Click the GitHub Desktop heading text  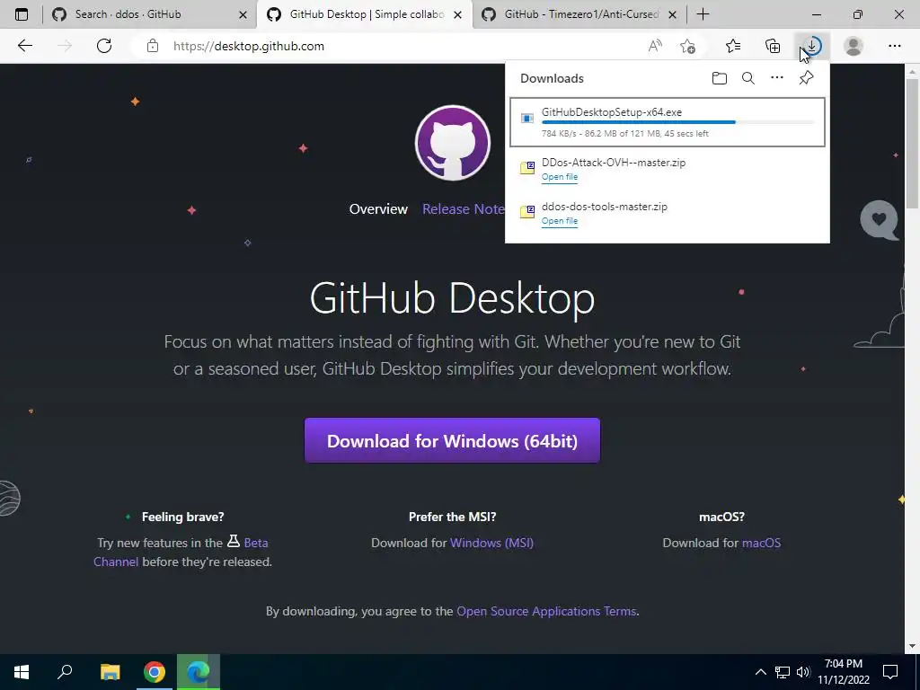point(453,298)
